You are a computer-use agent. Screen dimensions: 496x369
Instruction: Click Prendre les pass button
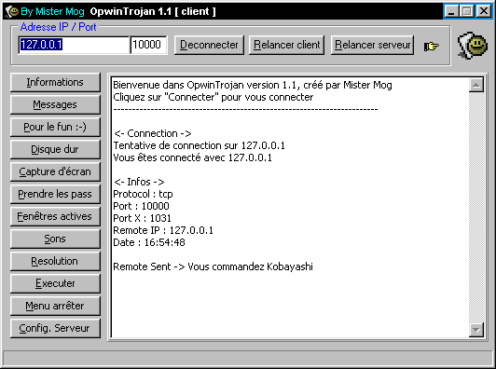(x=55, y=194)
